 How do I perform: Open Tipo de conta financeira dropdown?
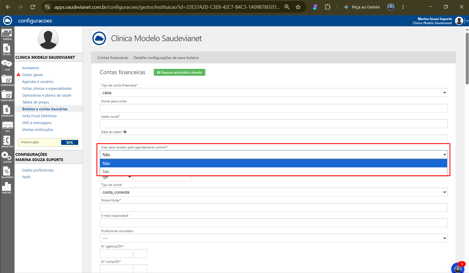click(274, 93)
